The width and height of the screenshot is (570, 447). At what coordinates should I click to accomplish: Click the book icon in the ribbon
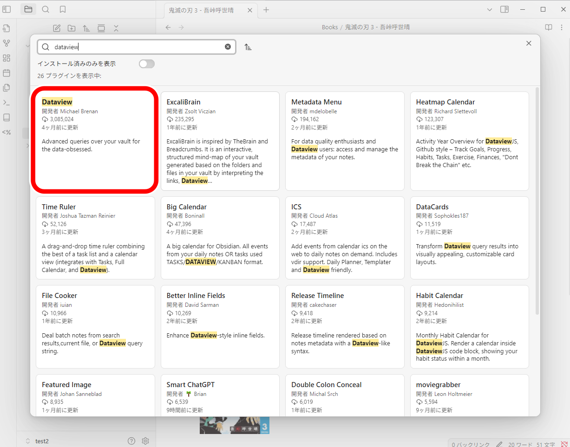[x=7, y=117]
